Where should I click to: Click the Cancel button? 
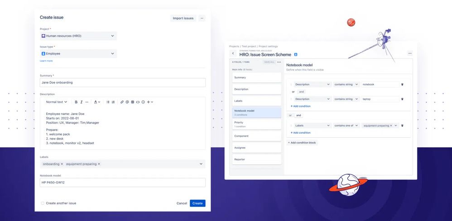click(x=182, y=203)
